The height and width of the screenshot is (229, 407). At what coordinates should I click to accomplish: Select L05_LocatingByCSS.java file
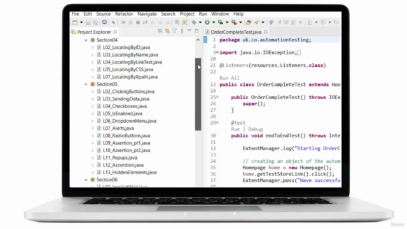[128, 69]
